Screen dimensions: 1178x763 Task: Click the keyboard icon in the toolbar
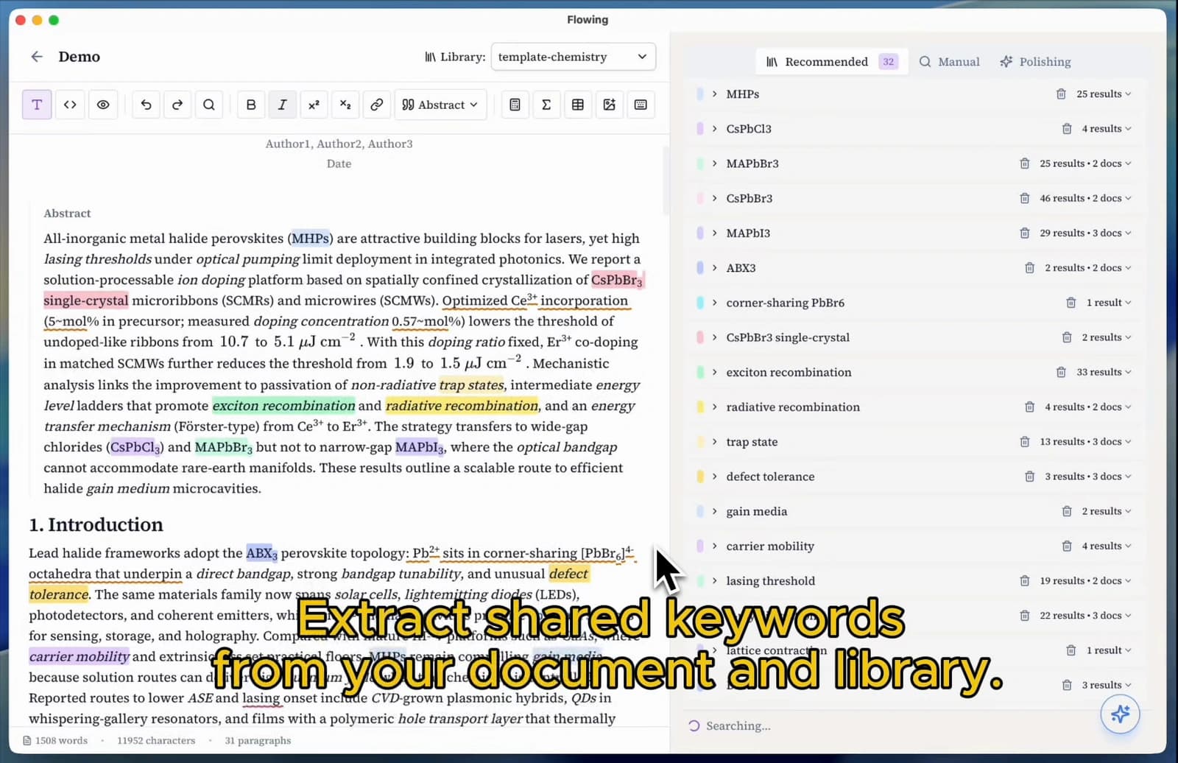(x=641, y=105)
